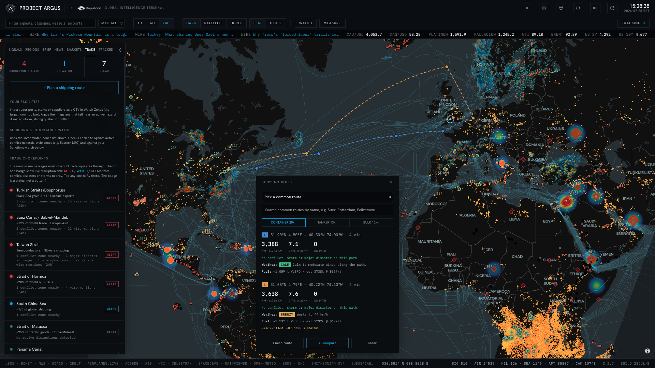Open the REGIONS tab

[x=32, y=50]
